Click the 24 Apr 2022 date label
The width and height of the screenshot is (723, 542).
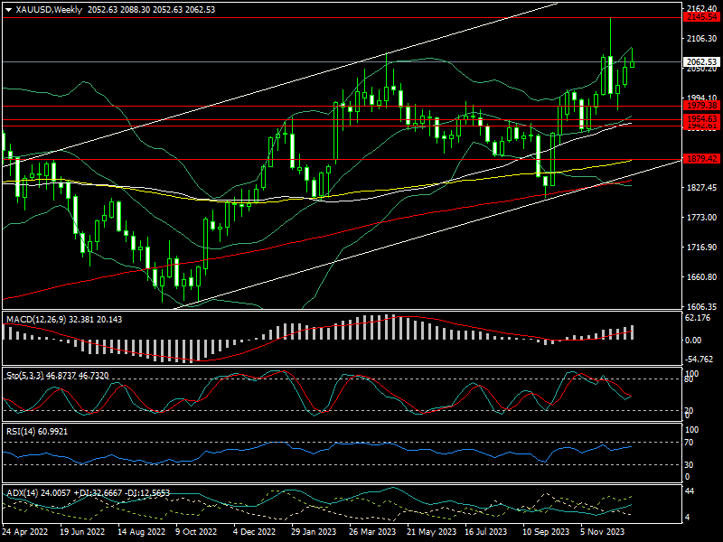tap(25, 534)
